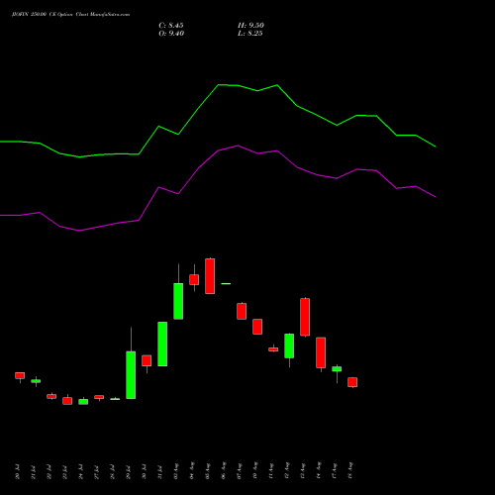Select the flat green doji candle for 06 Aug
495x495 pixels.
pos(226,283)
